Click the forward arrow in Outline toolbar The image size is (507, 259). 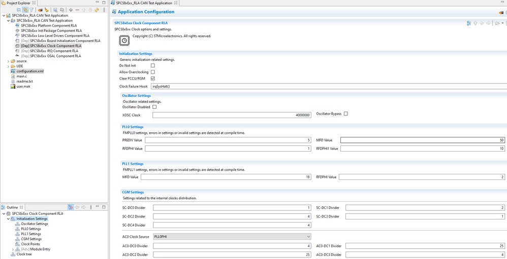tap(83, 207)
